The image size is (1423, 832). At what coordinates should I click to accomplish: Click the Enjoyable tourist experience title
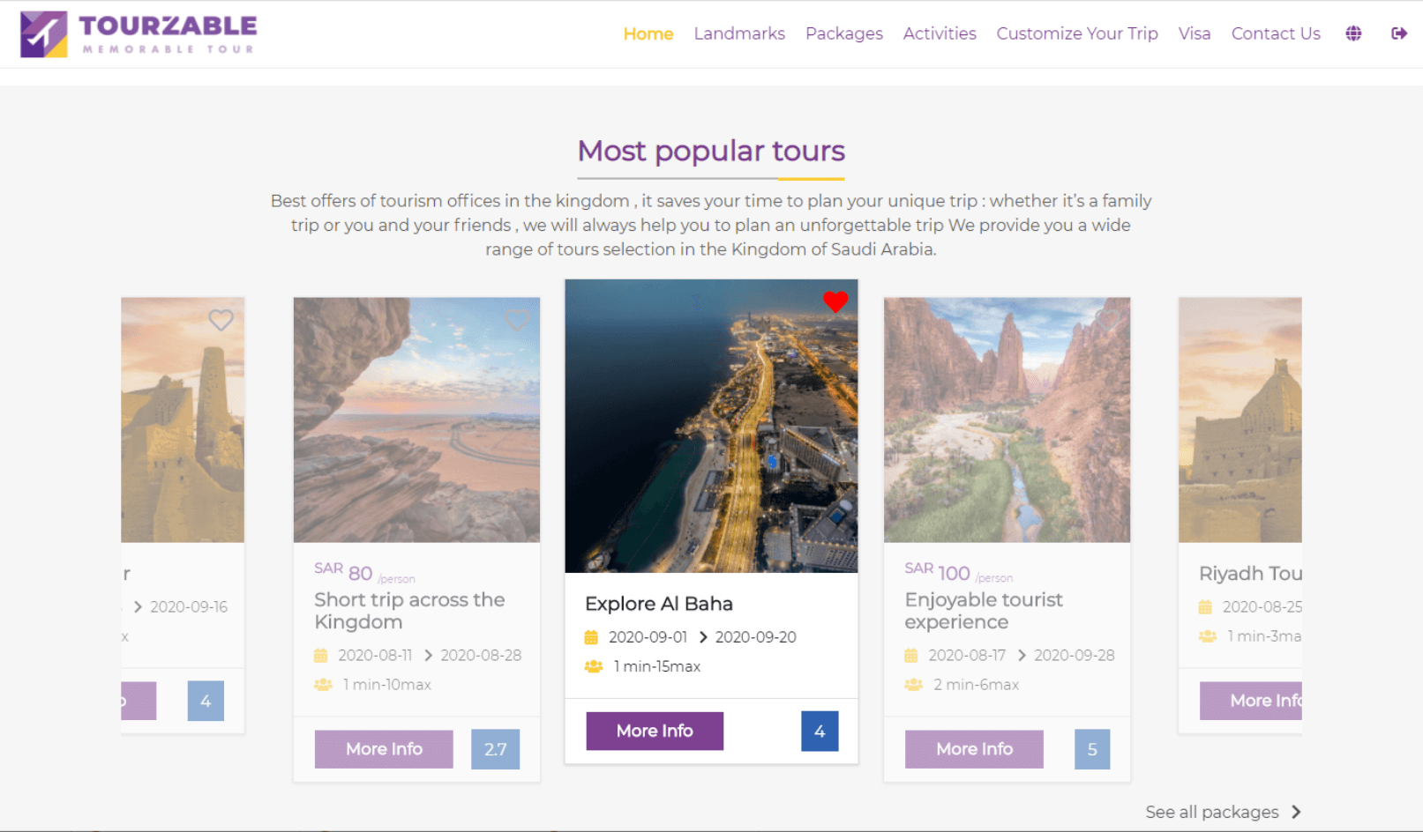click(984, 611)
